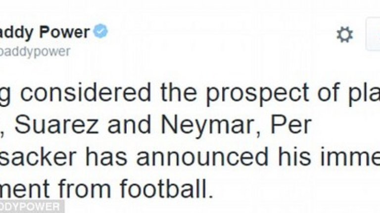The image size is (380, 213).
Task: Click the PADDYPOWER watermark caption
Action: [x=31, y=207]
